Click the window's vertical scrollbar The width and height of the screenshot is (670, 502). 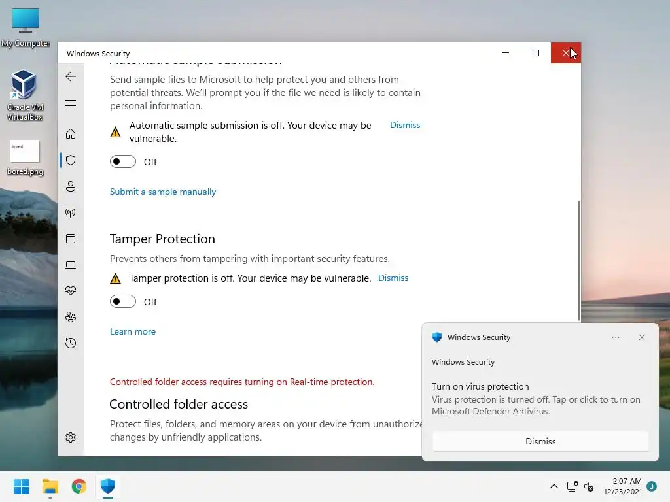pos(579,260)
